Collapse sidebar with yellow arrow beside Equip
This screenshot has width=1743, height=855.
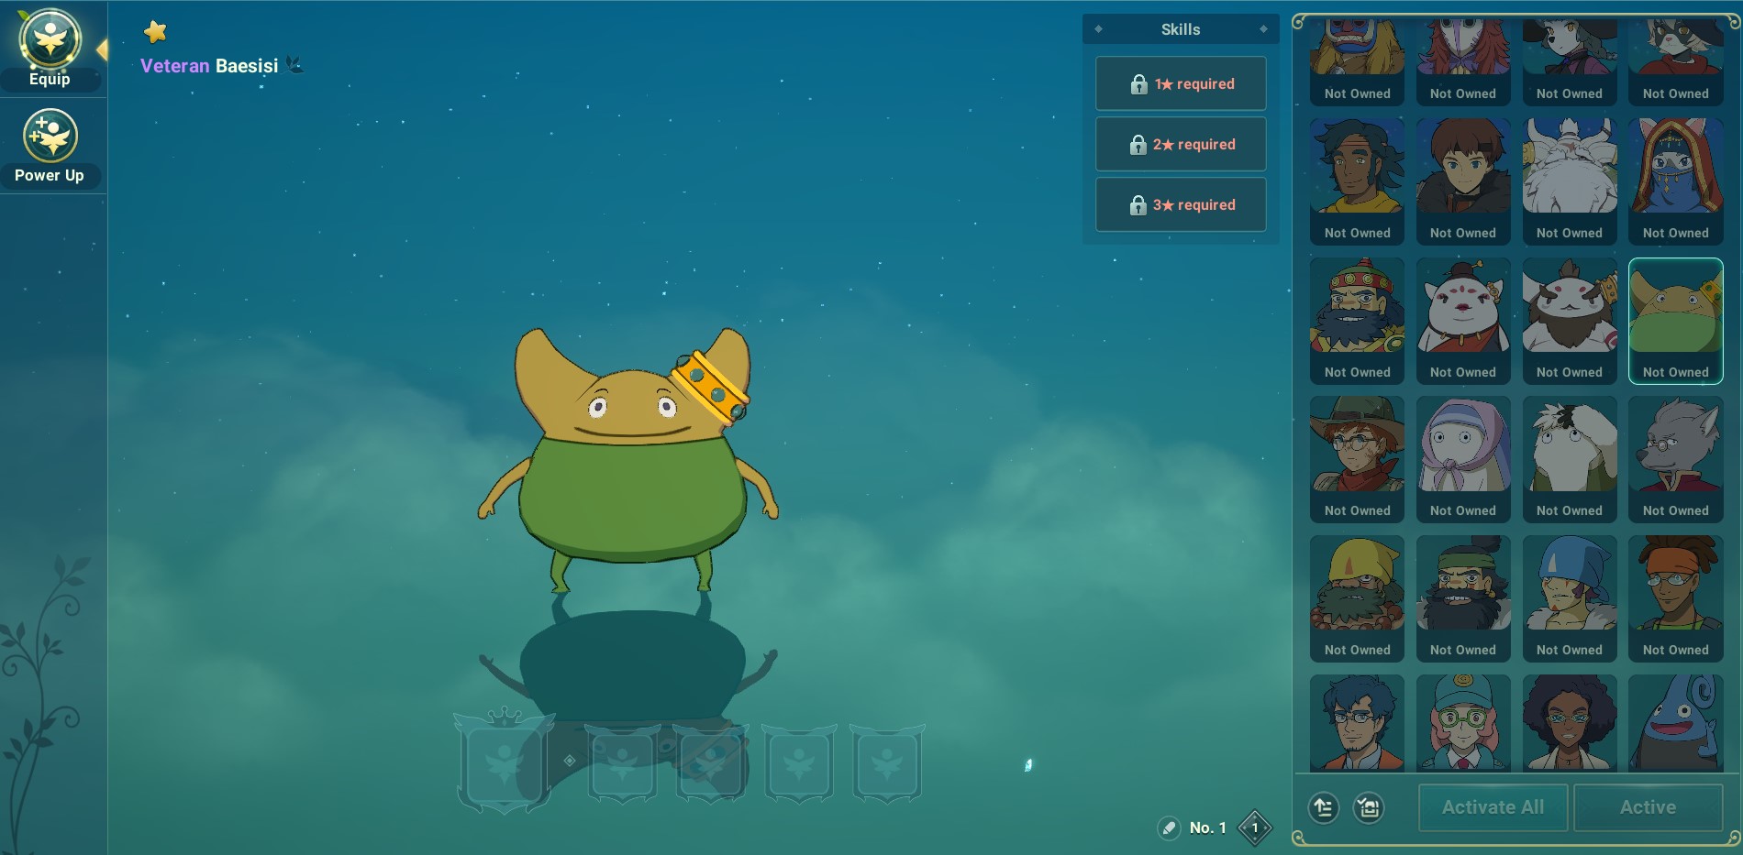(x=102, y=49)
